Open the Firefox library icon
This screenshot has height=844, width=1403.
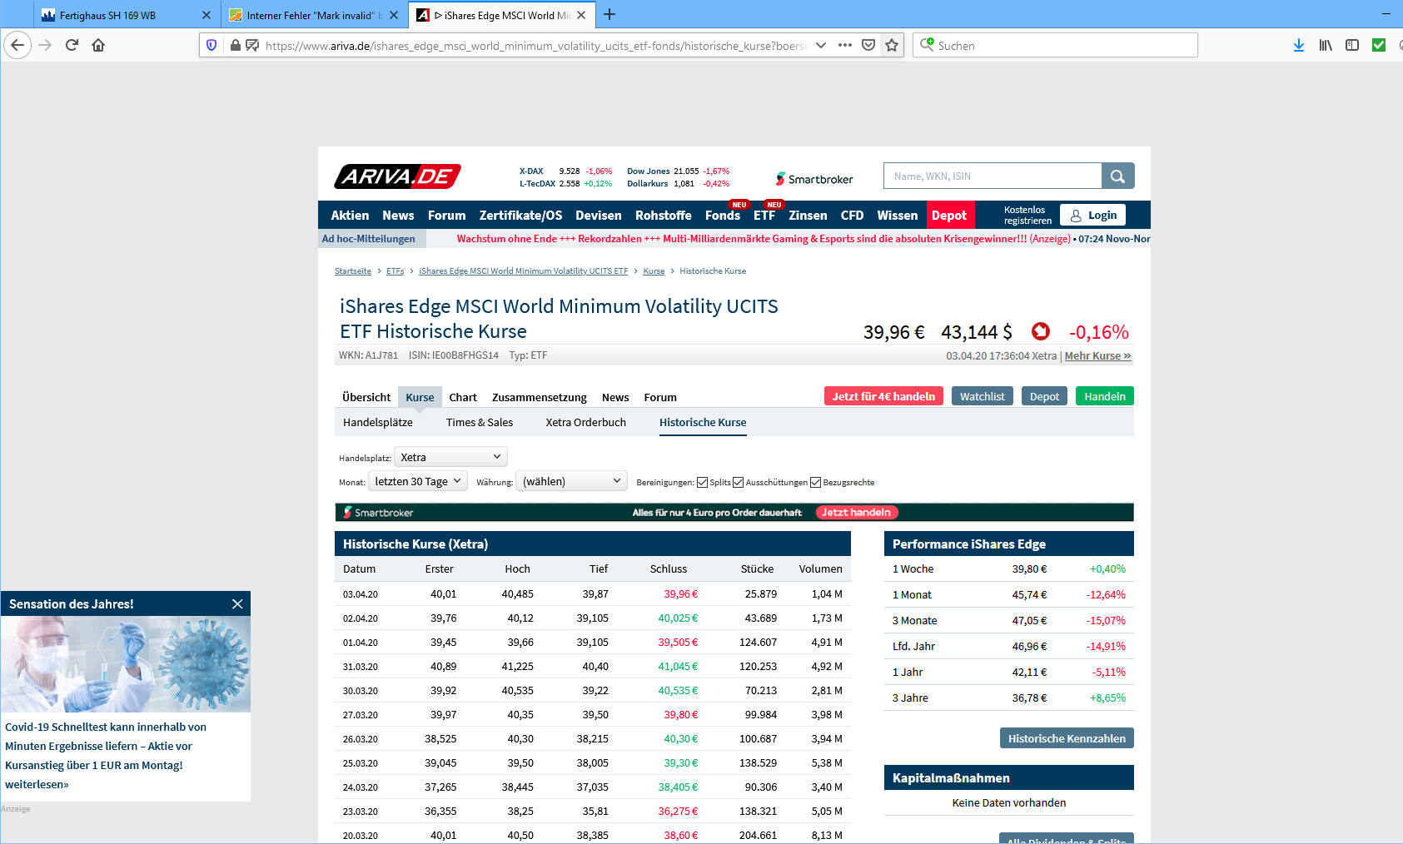1325,45
